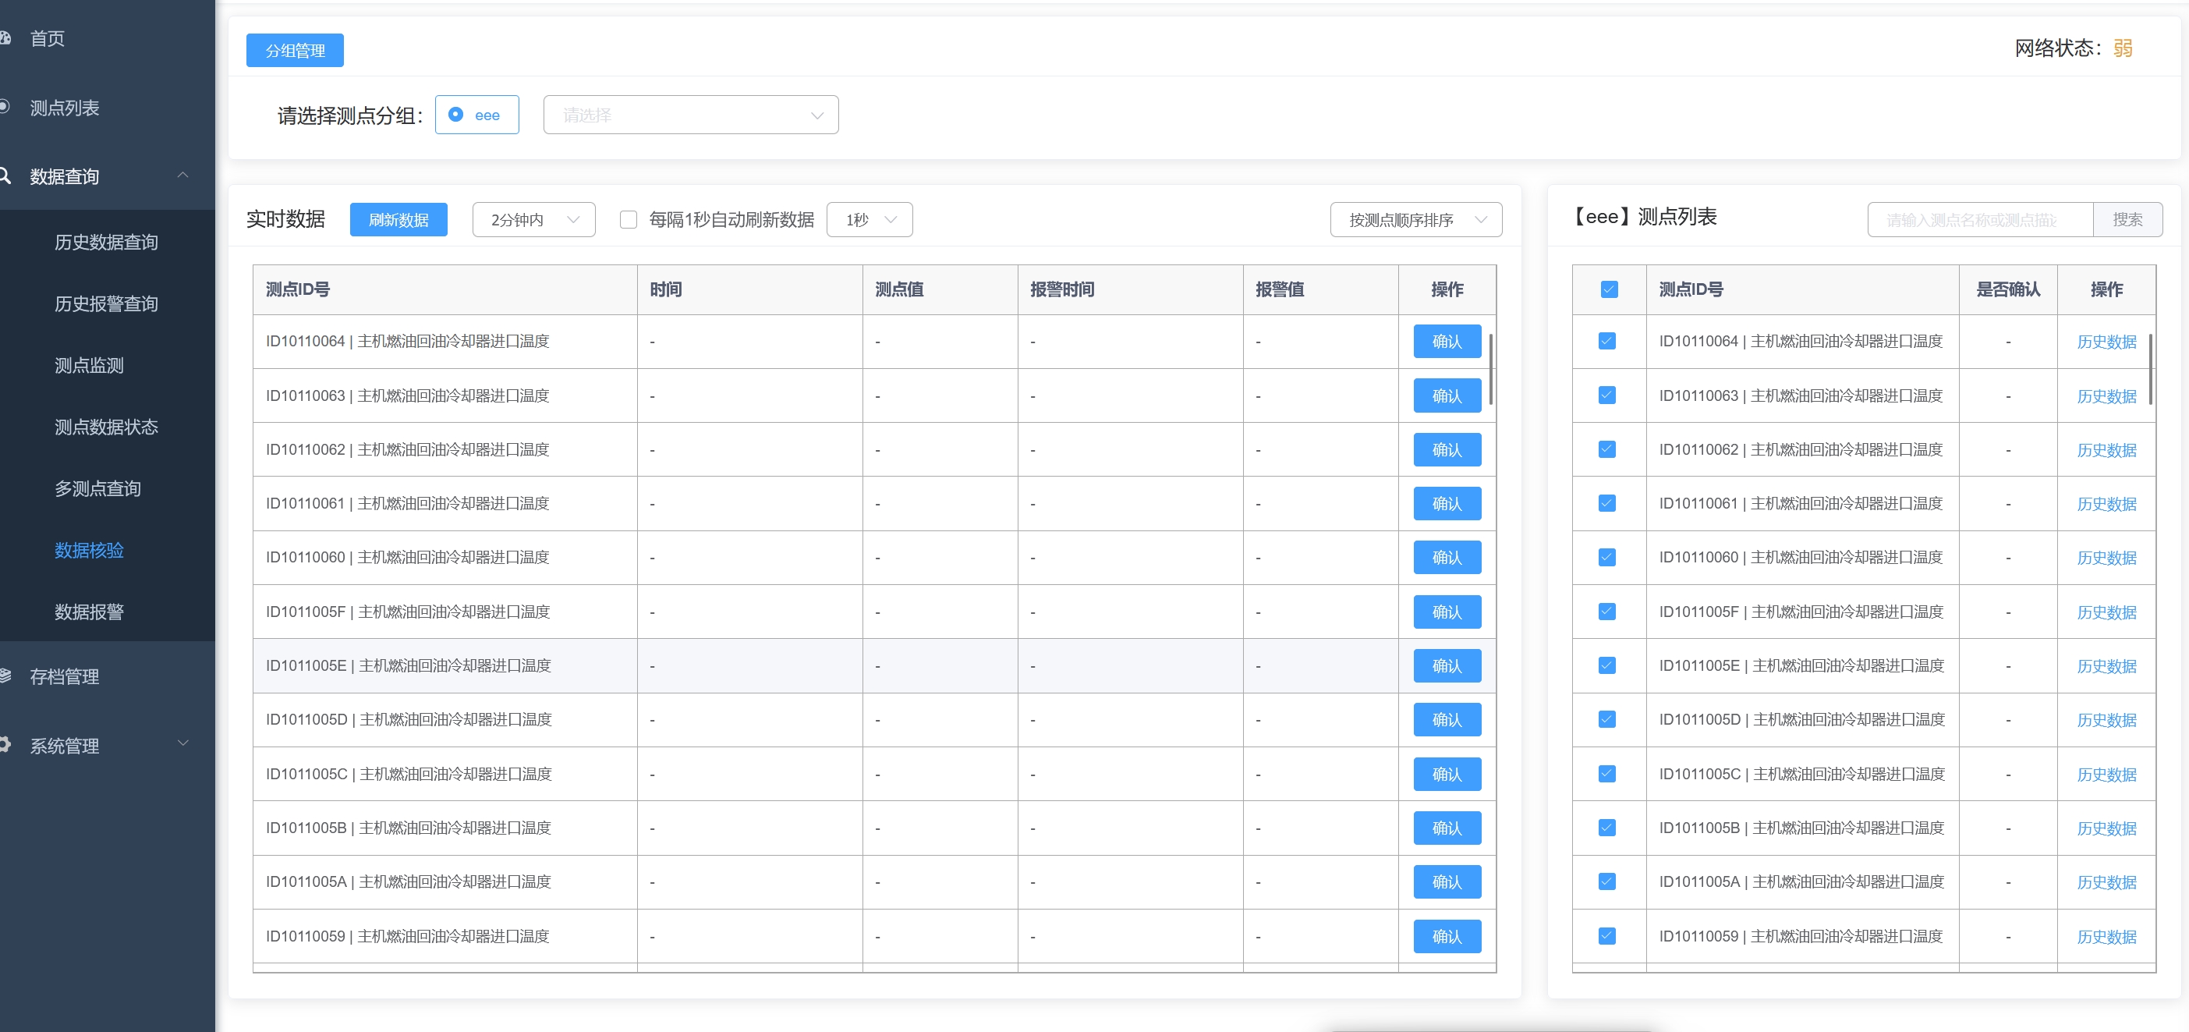Click 确认 for ID1011005F row
Viewport: 2189px width, 1032px height.
[1447, 612]
